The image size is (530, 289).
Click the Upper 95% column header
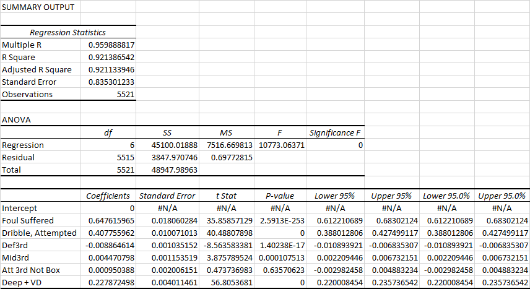[x=392, y=196]
